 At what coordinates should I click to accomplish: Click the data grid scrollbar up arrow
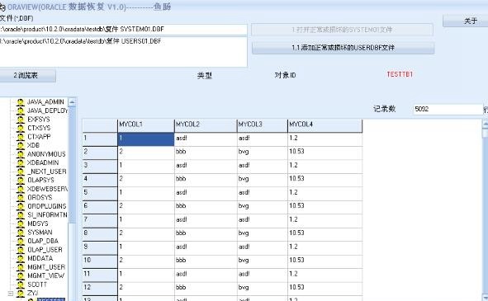pyautogui.click(x=486, y=124)
